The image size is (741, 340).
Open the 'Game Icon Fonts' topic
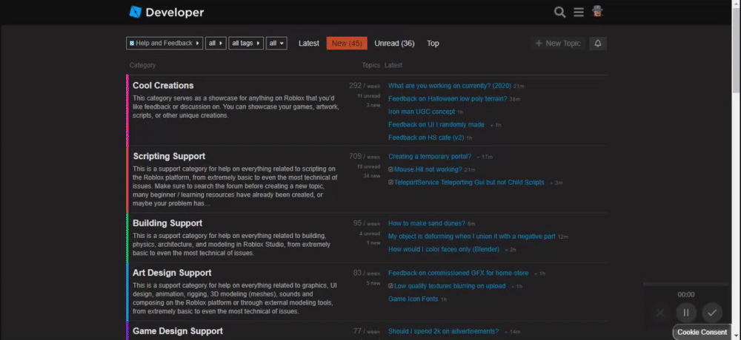click(413, 299)
